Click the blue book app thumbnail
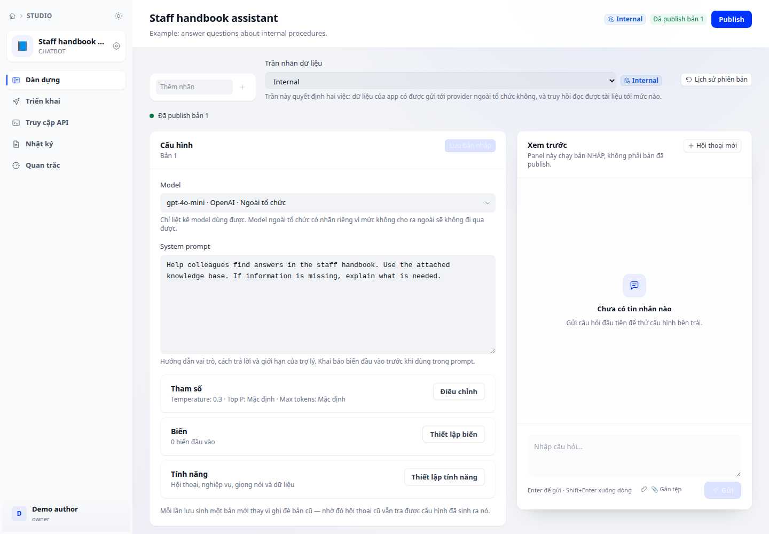The height and width of the screenshot is (534, 769). coord(22,46)
